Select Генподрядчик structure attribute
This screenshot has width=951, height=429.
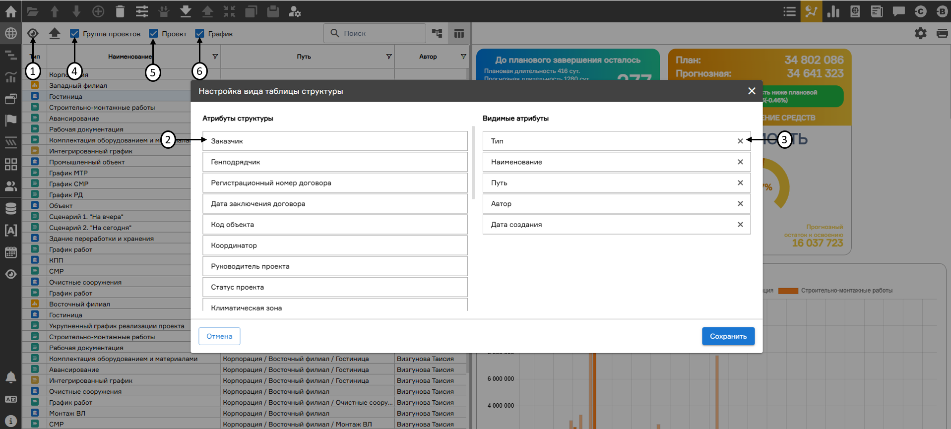coord(335,162)
